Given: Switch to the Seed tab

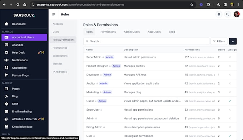Looking at the screenshot, I should [172, 32].
